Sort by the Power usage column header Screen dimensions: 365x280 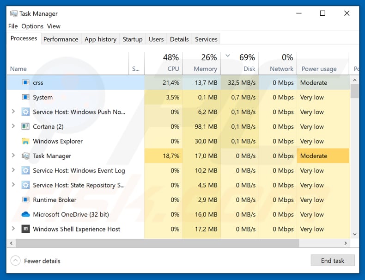click(323, 63)
